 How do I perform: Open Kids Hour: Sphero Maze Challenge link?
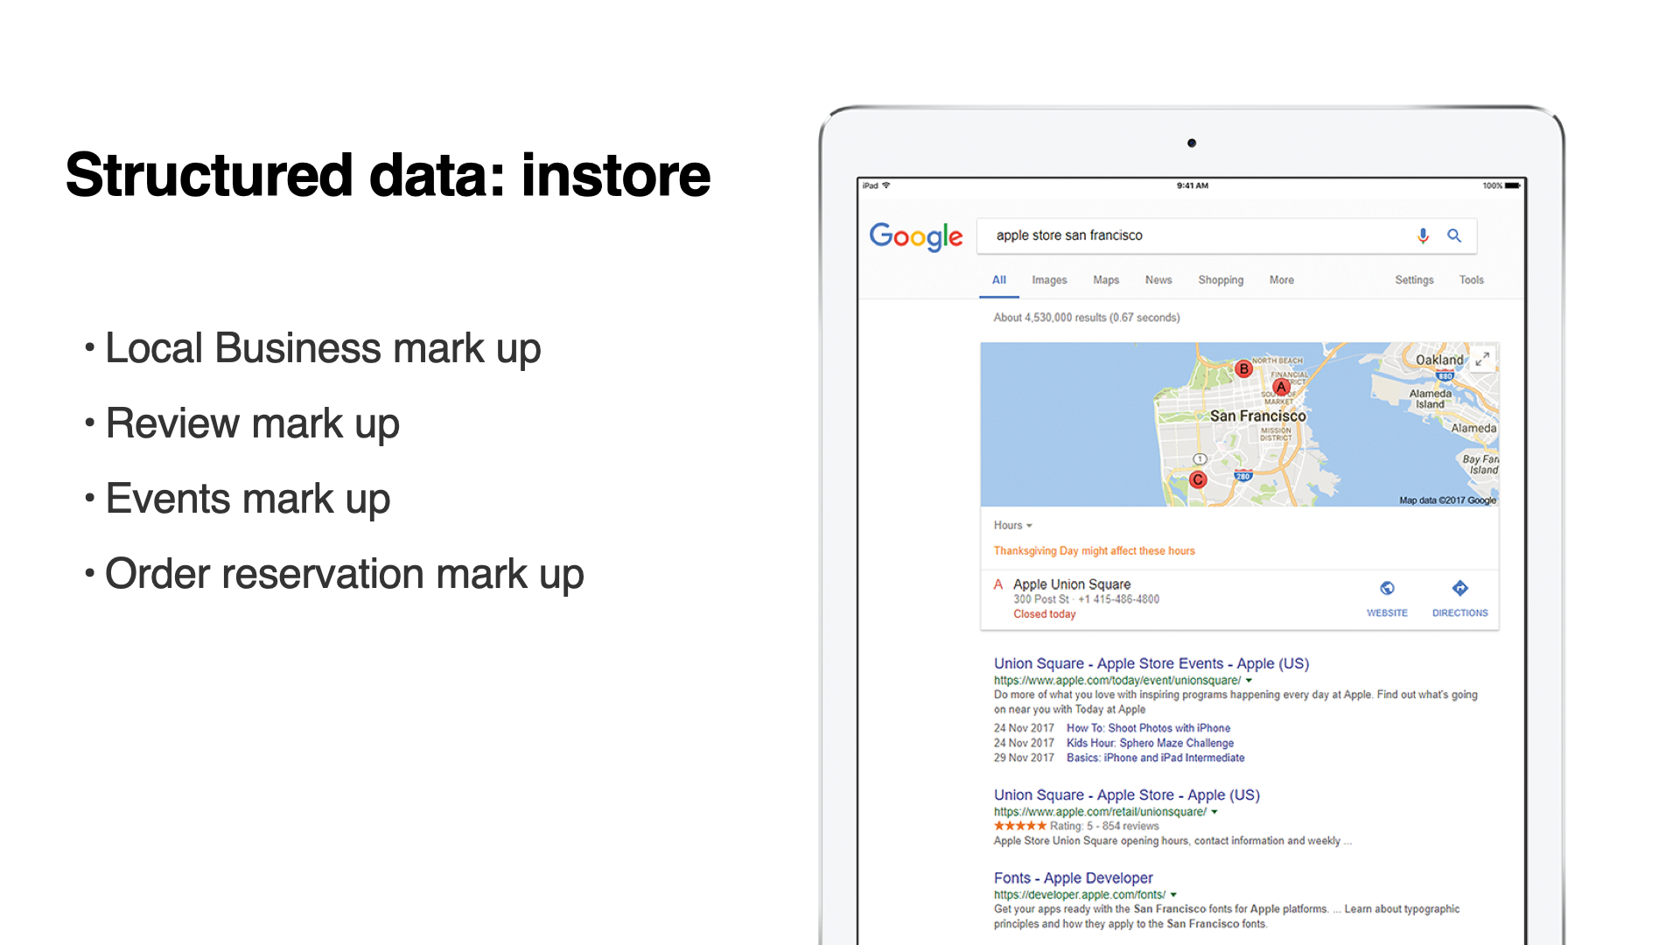click(1150, 743)
